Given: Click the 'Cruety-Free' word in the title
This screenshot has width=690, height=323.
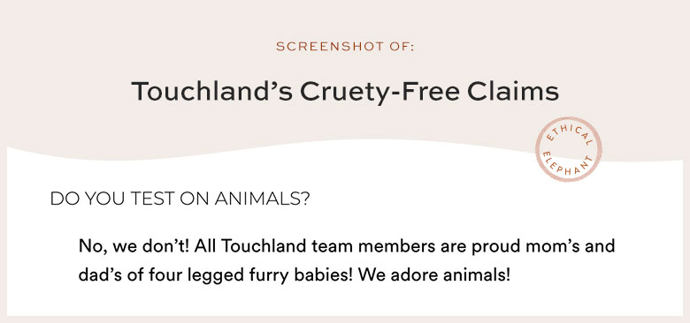Looking at the screenshot, I should coord(379,92).
